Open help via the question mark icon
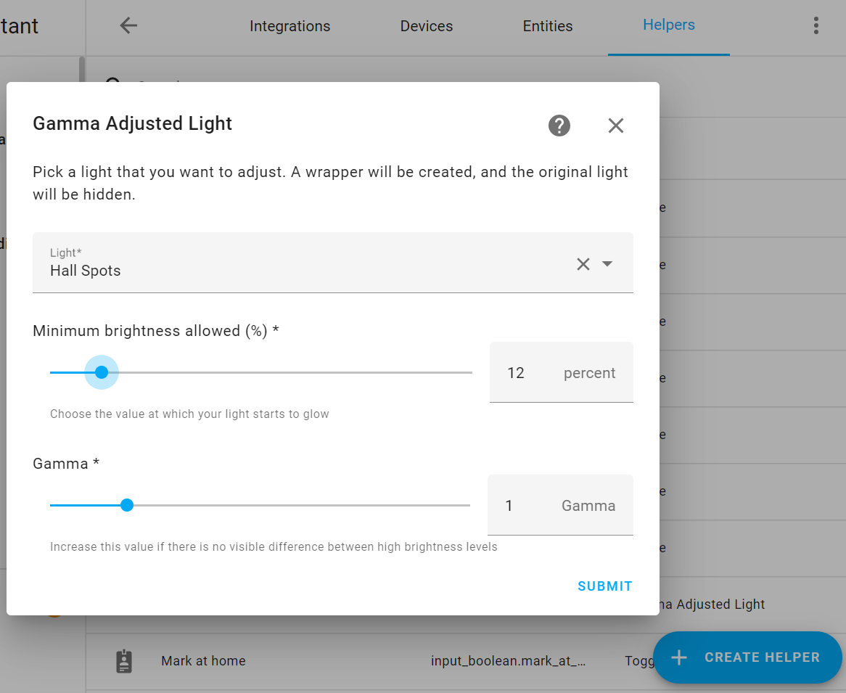The height and width of the screenshot is (693, 846). pyautogui.click(x=559, y=126)
